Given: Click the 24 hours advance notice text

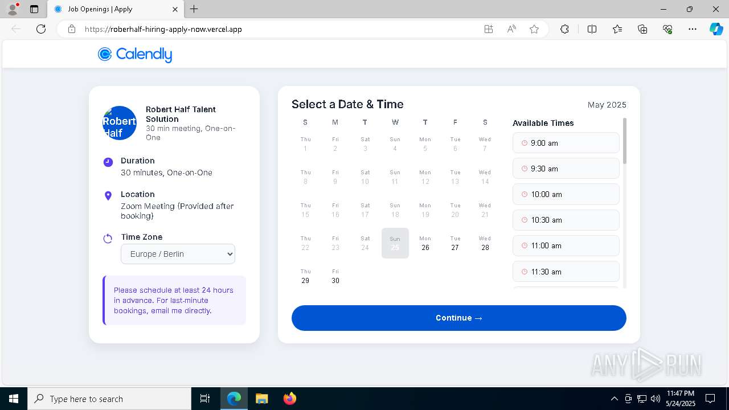Looking at the screenshot, I should pyautogui.click(x=174, y=300).
